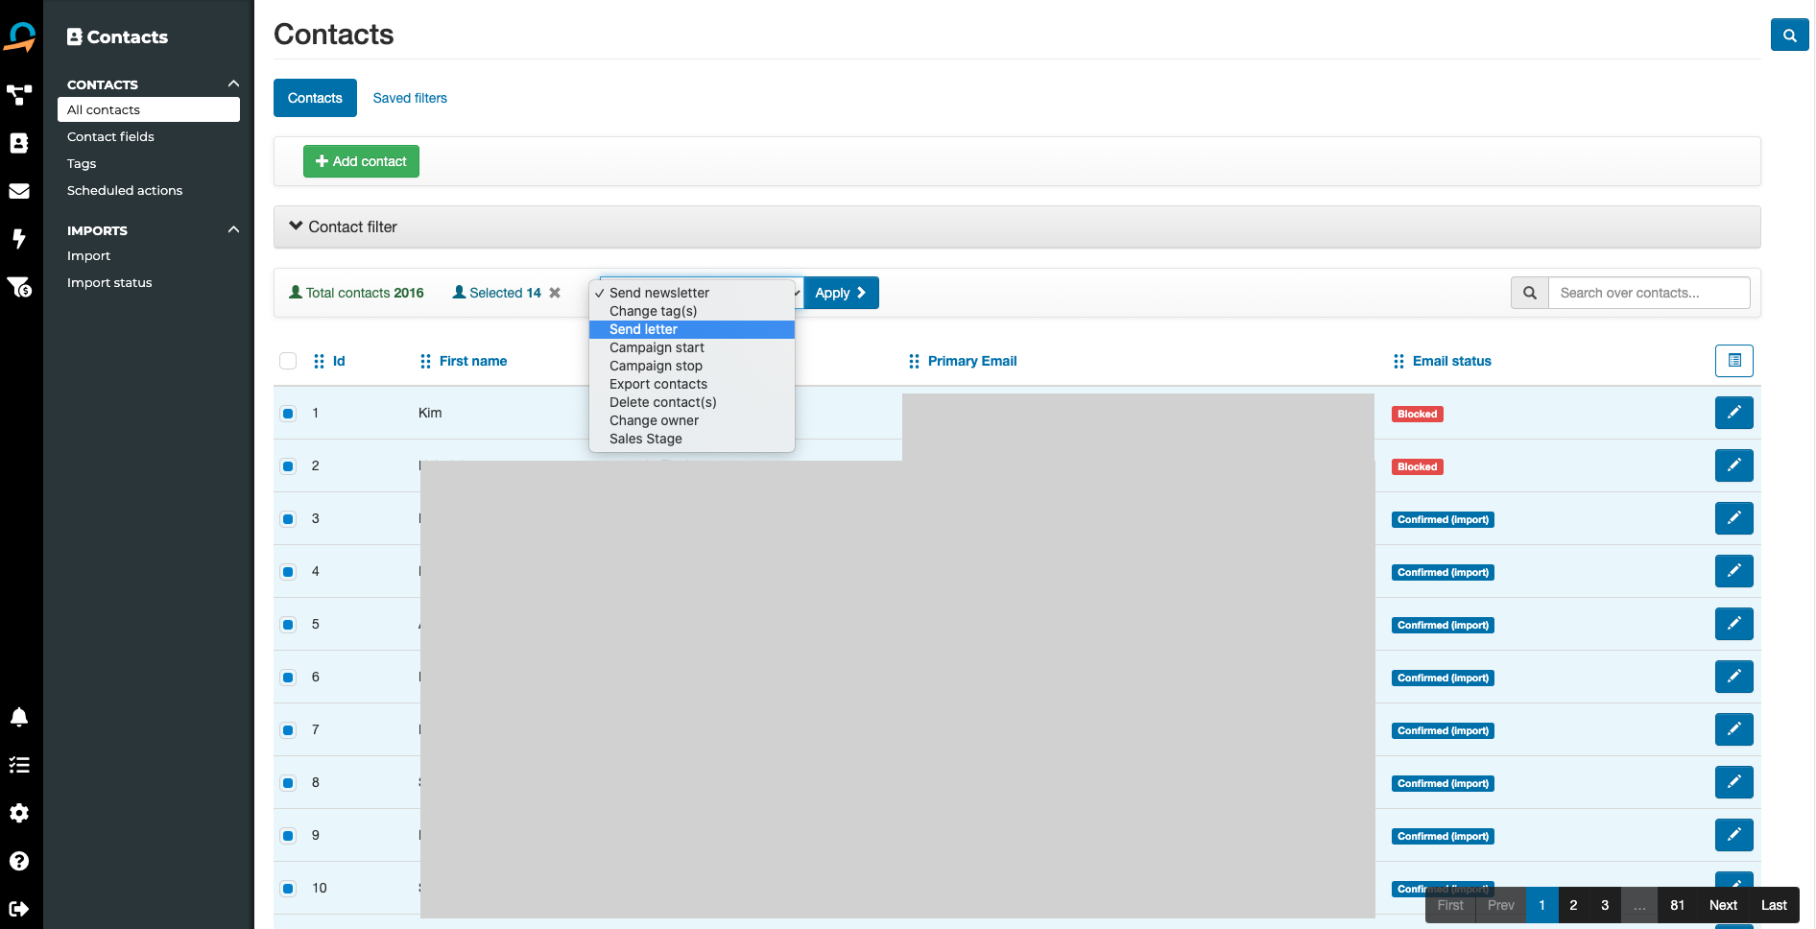The width and height of the screenshot is (1816, 929).
Task: Select Send letter from dropdown list
Action: pos(643,329)
